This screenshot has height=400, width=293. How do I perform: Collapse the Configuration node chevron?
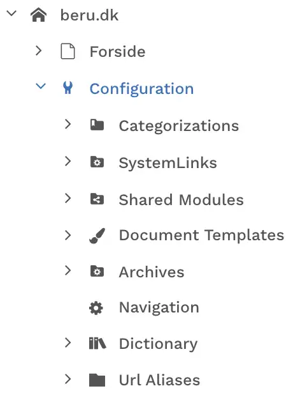click(x=41, y=86)
